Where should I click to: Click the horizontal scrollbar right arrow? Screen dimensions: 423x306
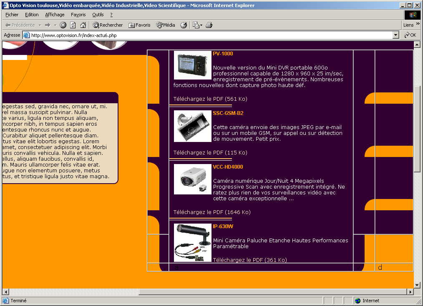pos(410,291)
